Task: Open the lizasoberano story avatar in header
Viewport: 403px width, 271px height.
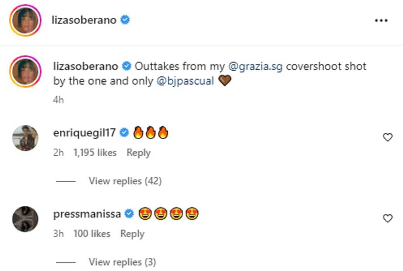Action: pos(25,21)
